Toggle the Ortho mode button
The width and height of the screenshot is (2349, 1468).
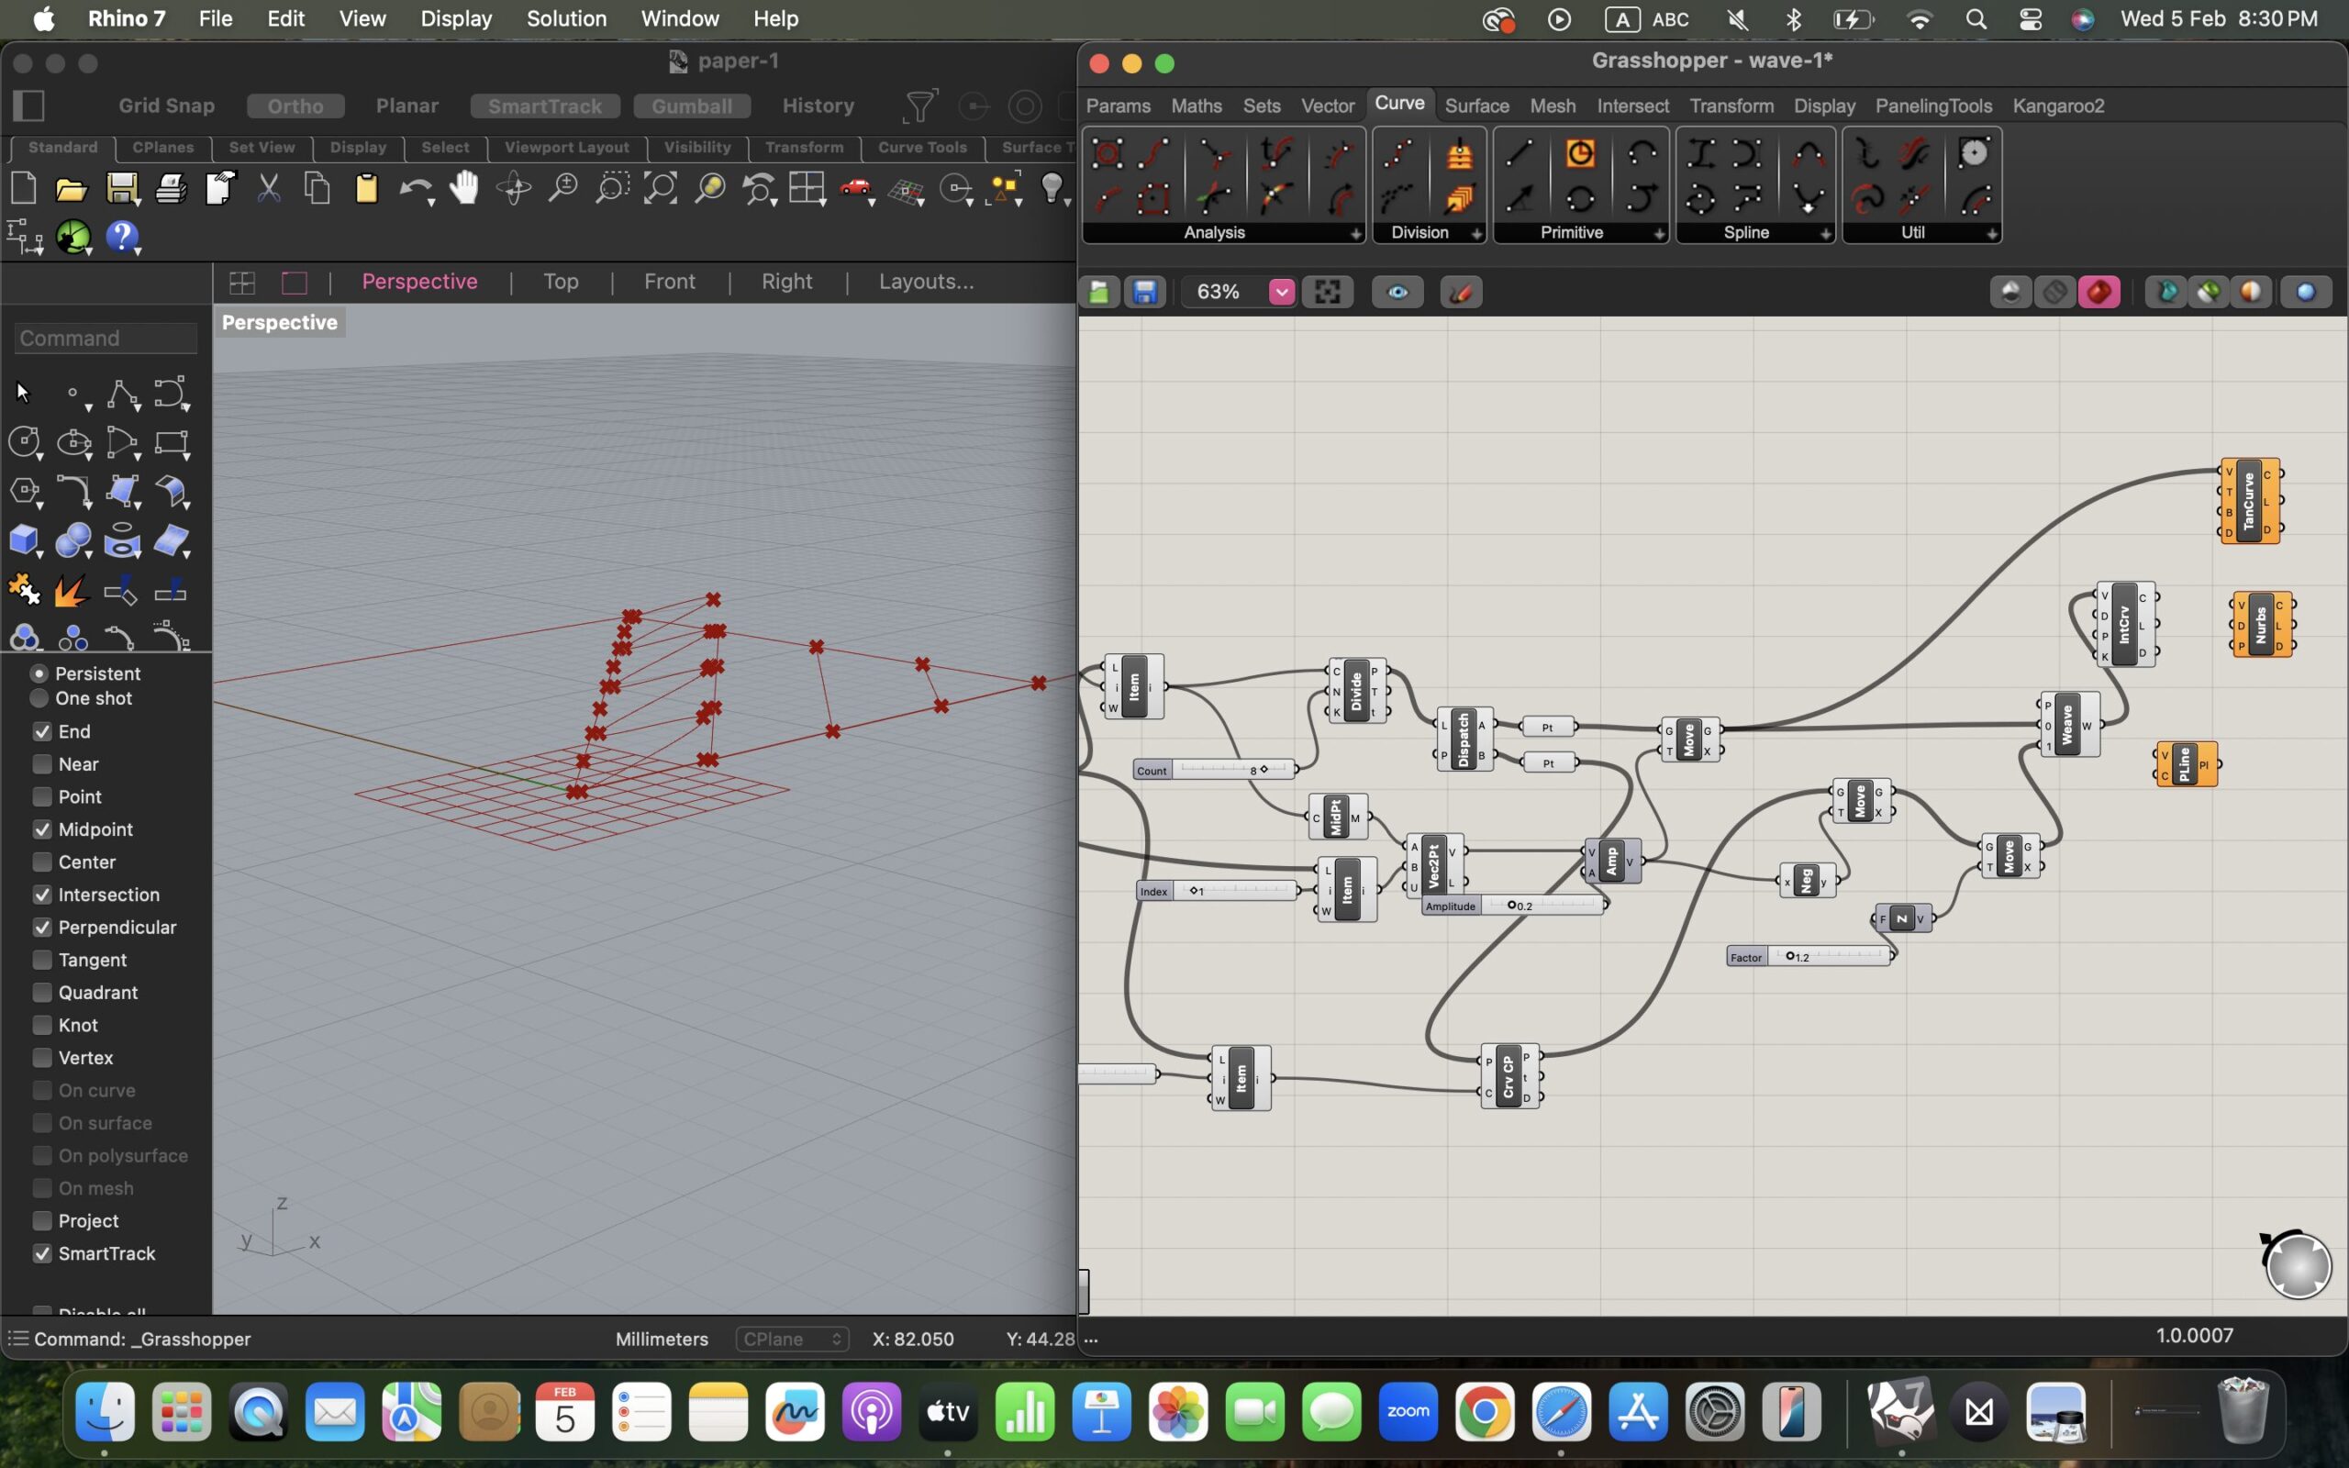coord(295,106)
